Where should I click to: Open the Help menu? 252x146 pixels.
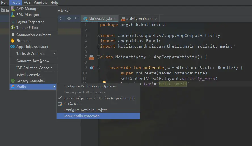(x=54, y=3)
